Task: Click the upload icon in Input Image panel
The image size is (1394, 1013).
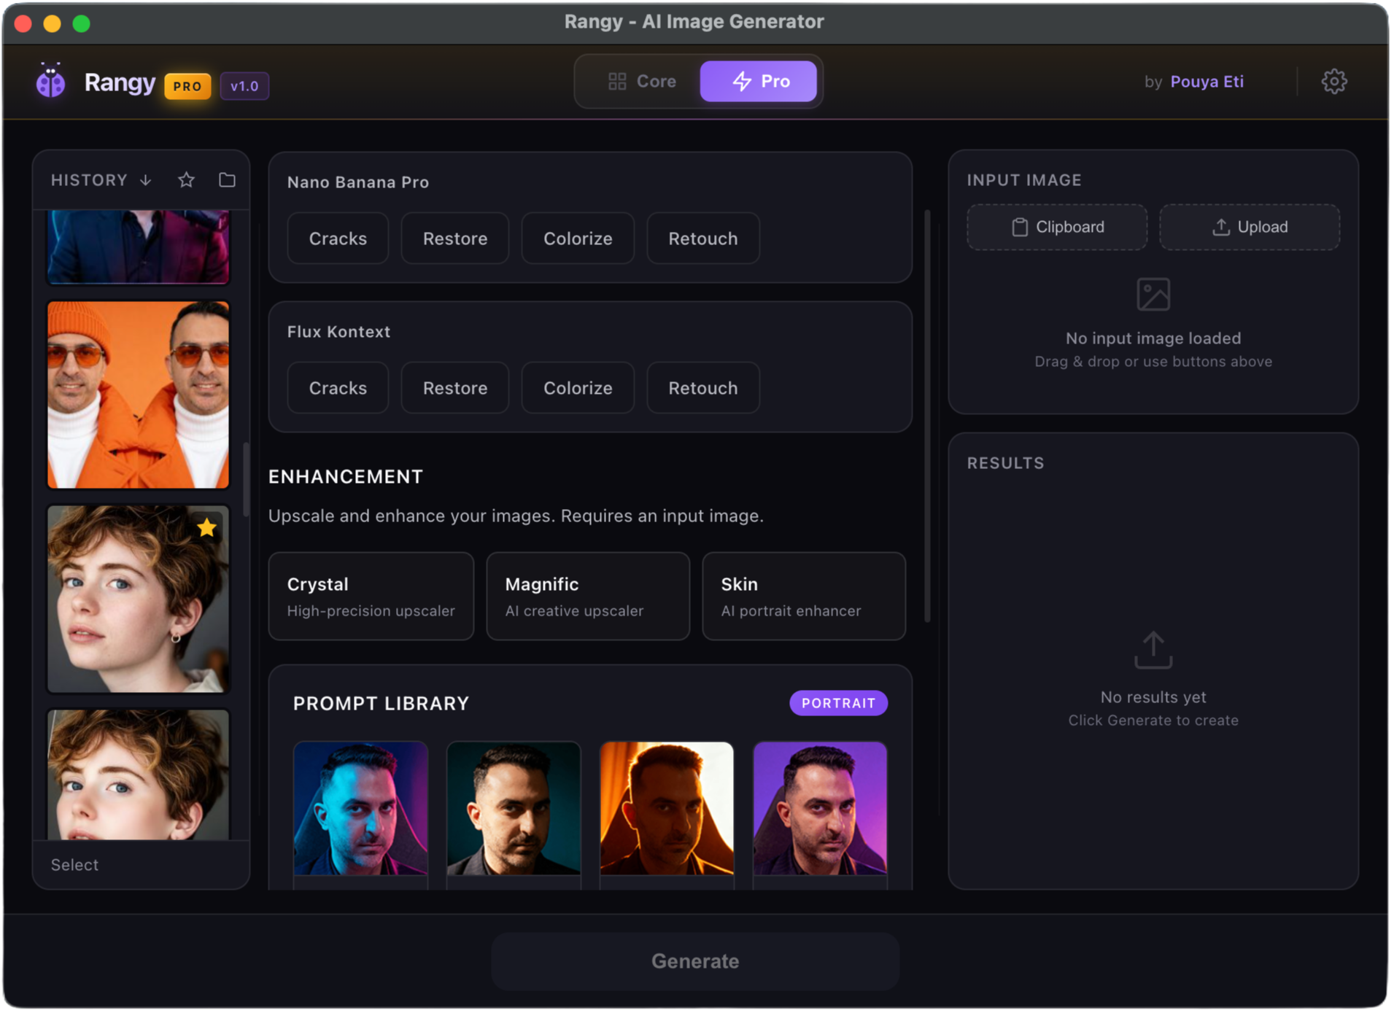Action: [1220, 227]
